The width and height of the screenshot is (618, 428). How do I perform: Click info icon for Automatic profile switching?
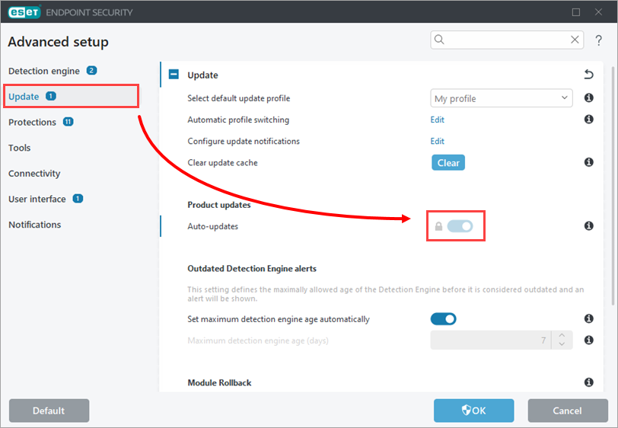588,120
